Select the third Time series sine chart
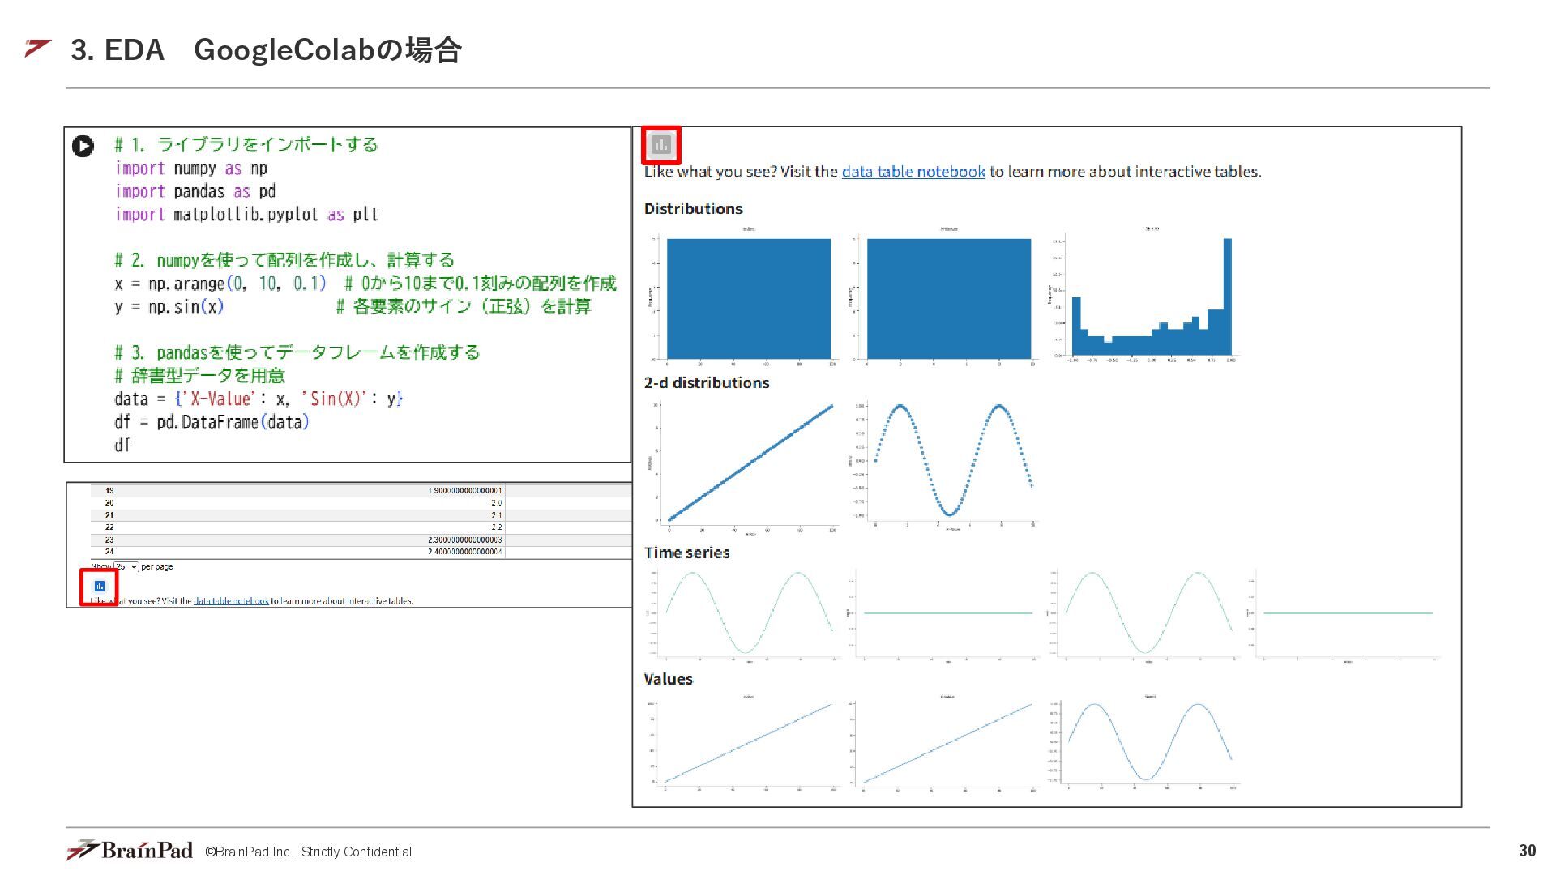The height and width of the screenshot is (875, 1556). click(x=1147, y=613)
